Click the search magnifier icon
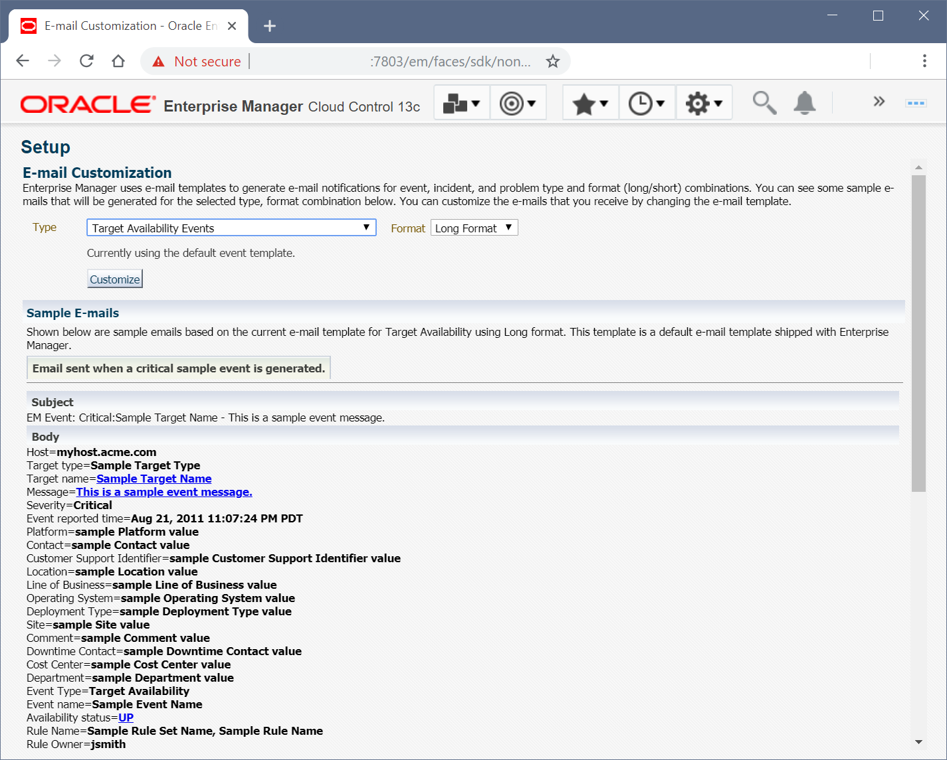 (x=764, y=103)
